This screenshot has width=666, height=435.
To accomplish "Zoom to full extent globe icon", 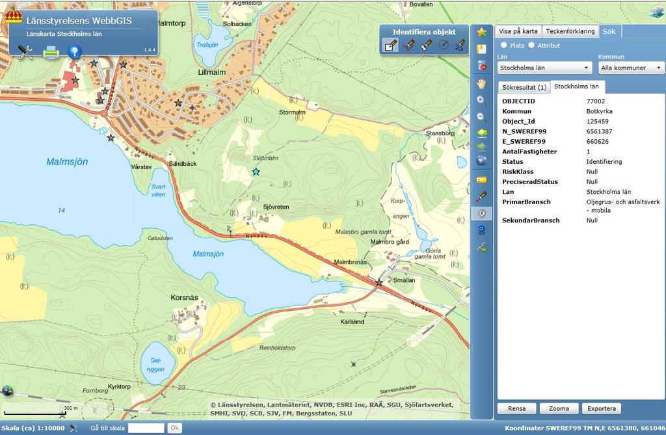I will pos(481,160).
